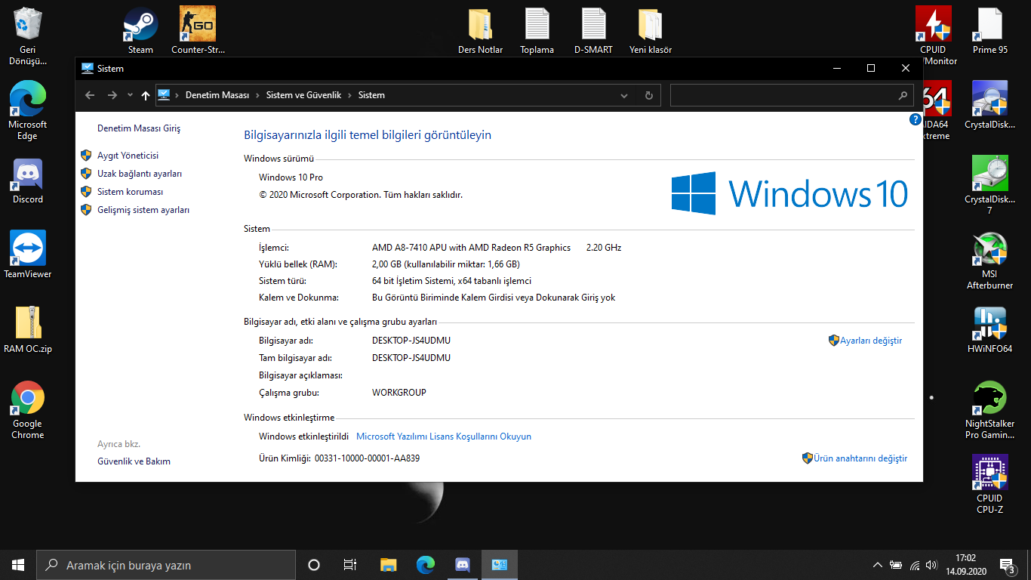1031x580 pixels.
Task: Open the Yeni klasör folder
Action: [650, 30]
